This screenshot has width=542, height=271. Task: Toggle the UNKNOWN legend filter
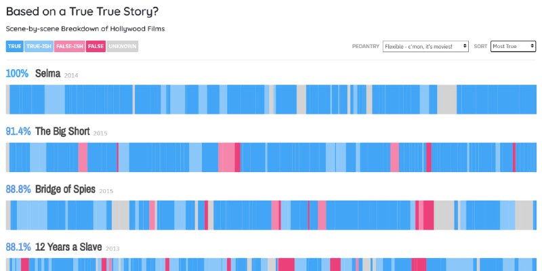tap(123, 46)
